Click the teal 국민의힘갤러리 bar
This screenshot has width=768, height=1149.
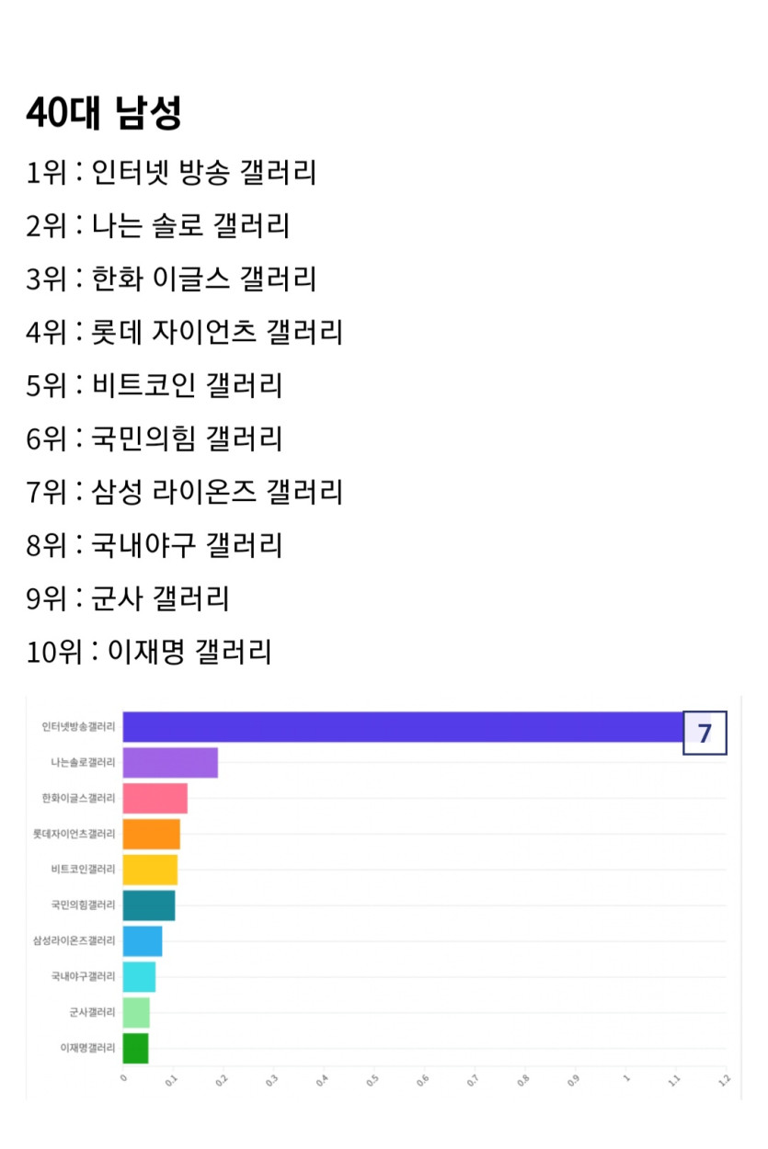coord(148,905)
